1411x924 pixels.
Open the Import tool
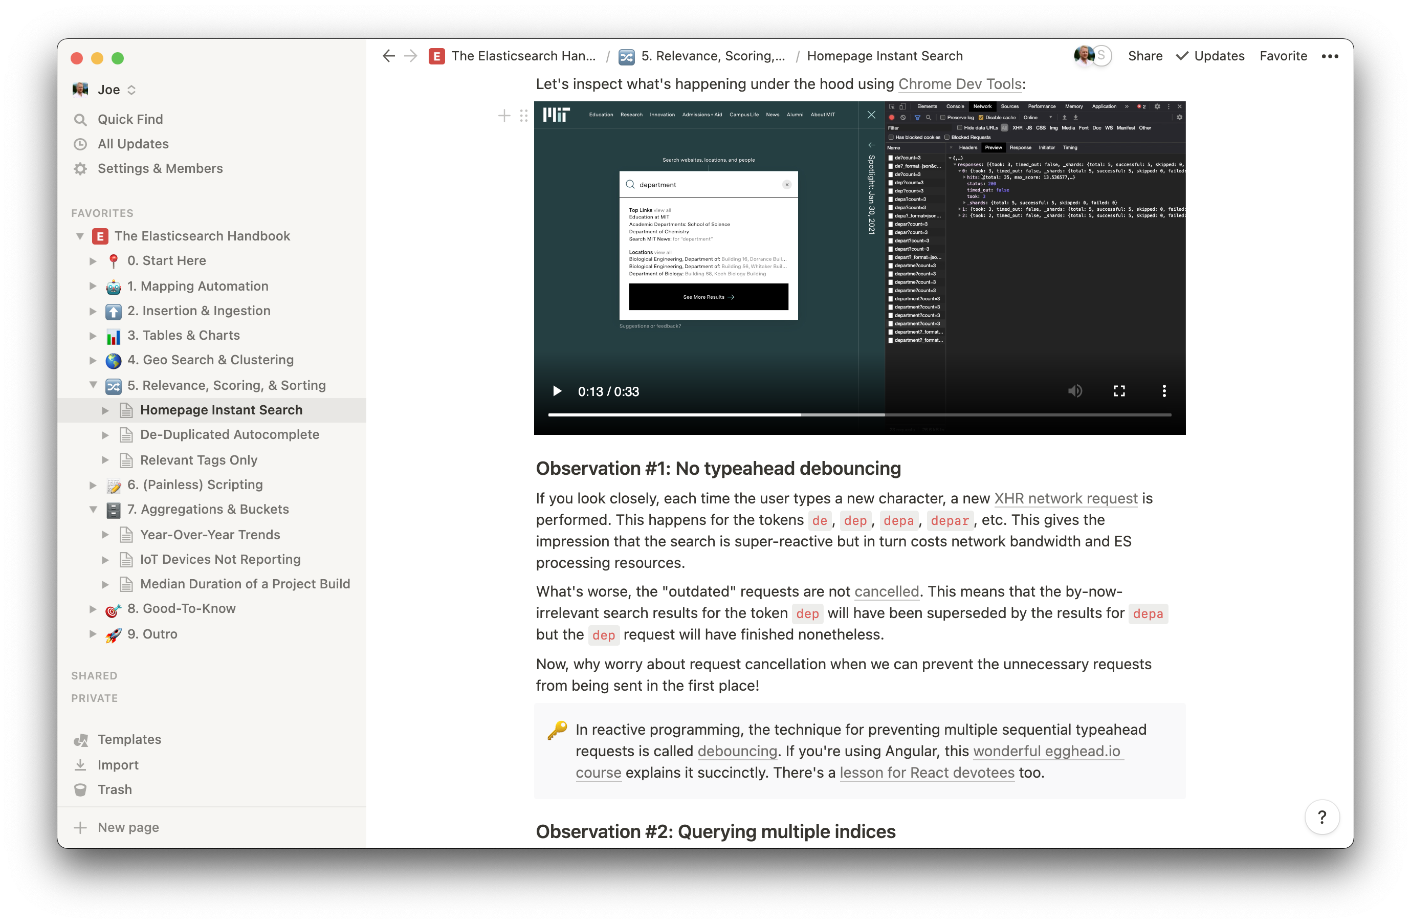tap(117, 764)
